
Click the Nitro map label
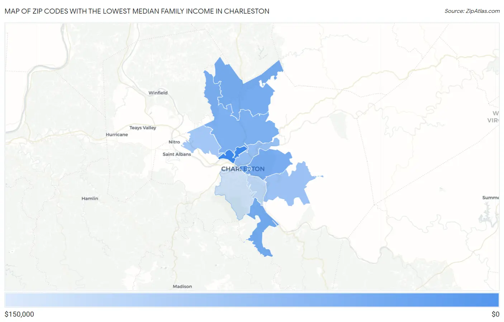coord(174,142)
